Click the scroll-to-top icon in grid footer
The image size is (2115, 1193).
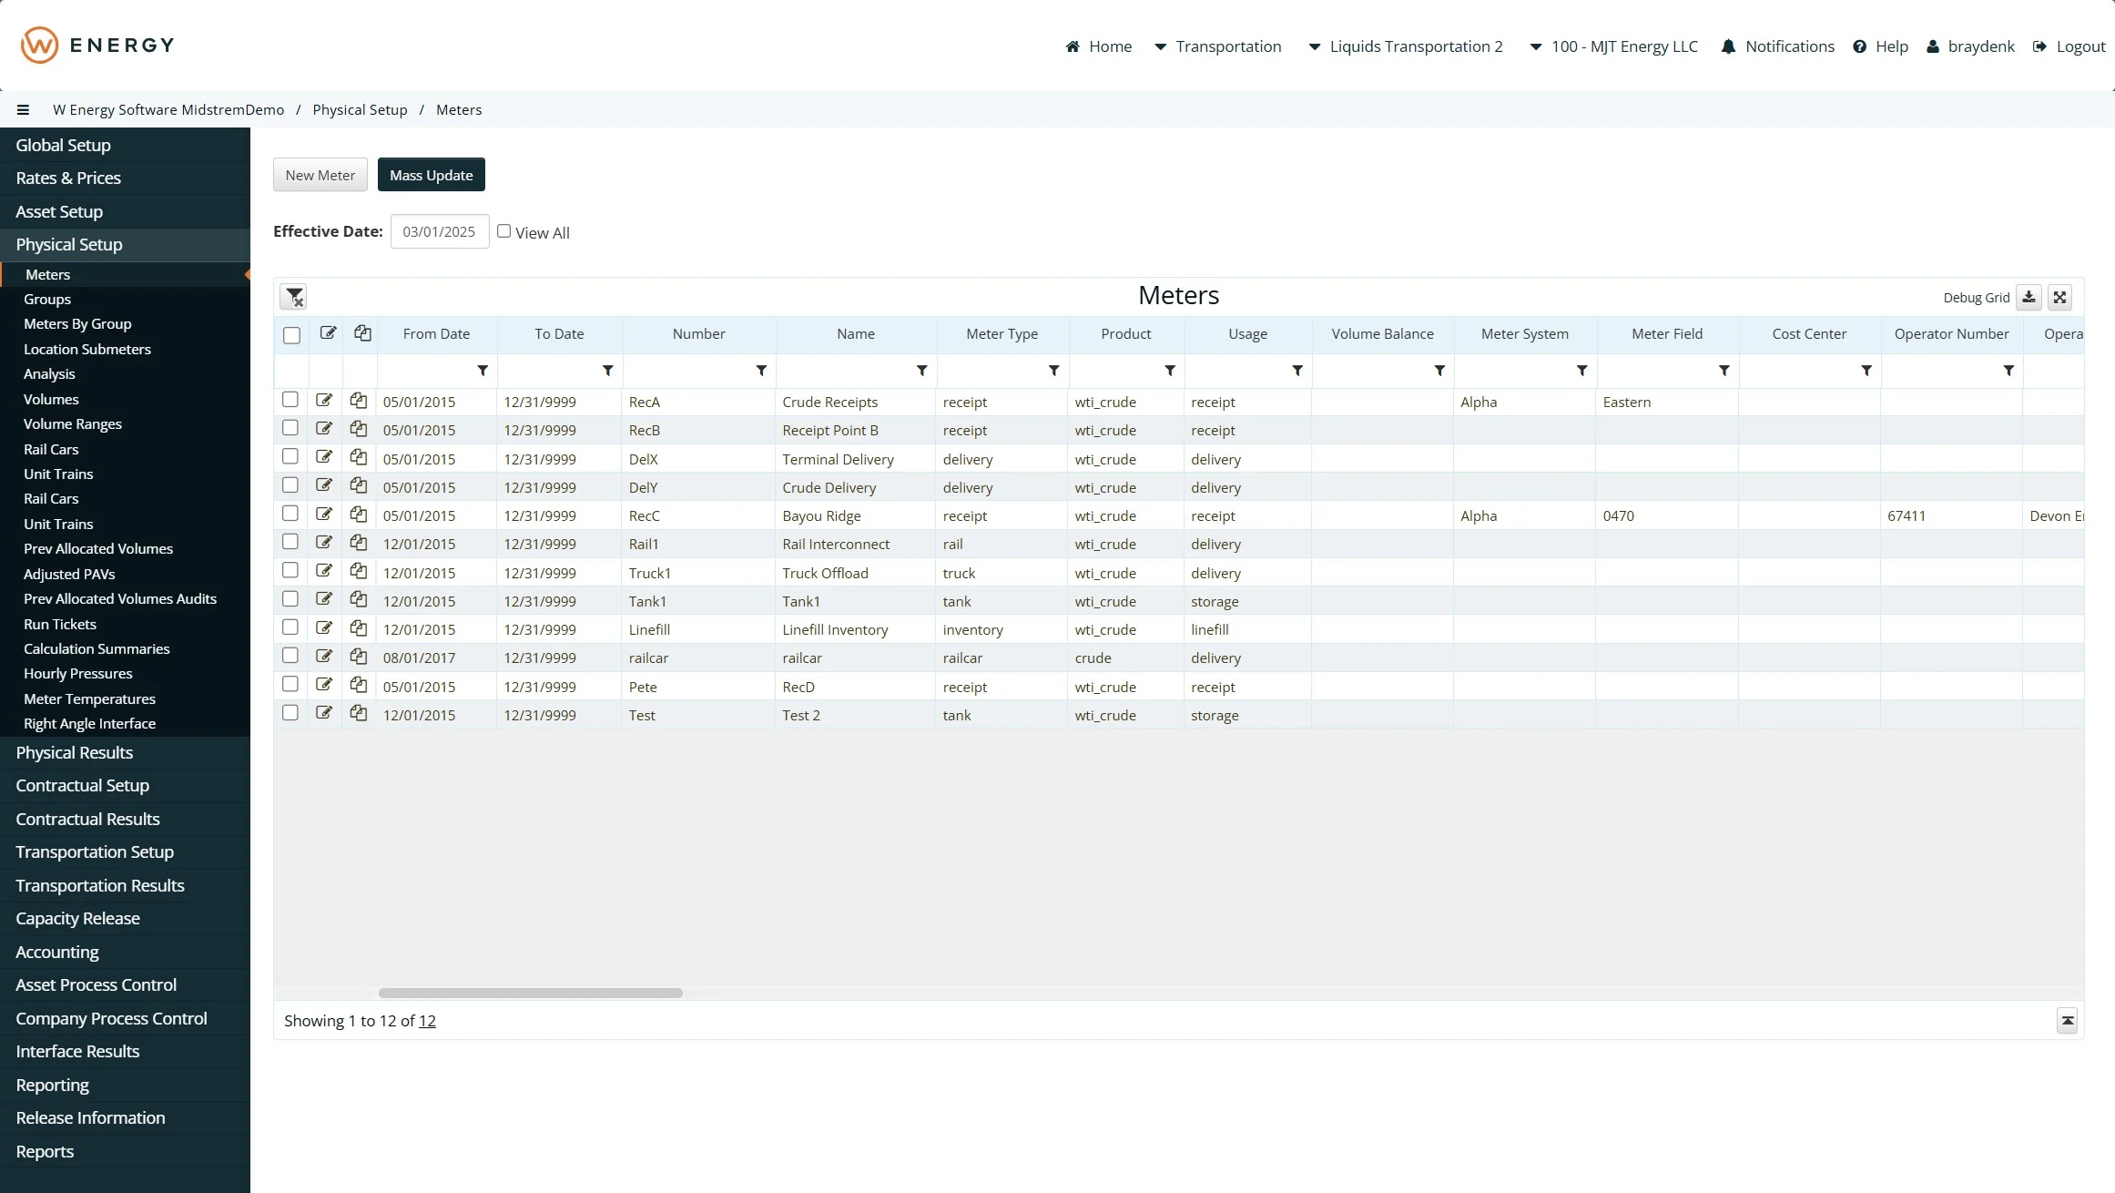click(2067, 1021)
